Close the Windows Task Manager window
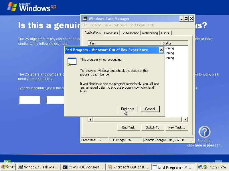Image resolution: width=229 pixels, height=171 pixels. [192, 19]
